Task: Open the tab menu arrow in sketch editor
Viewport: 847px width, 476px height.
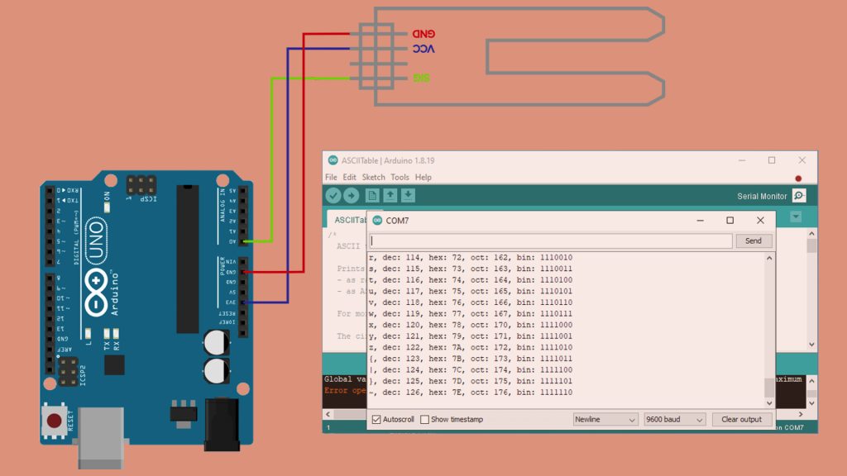Action: (796, 217)
